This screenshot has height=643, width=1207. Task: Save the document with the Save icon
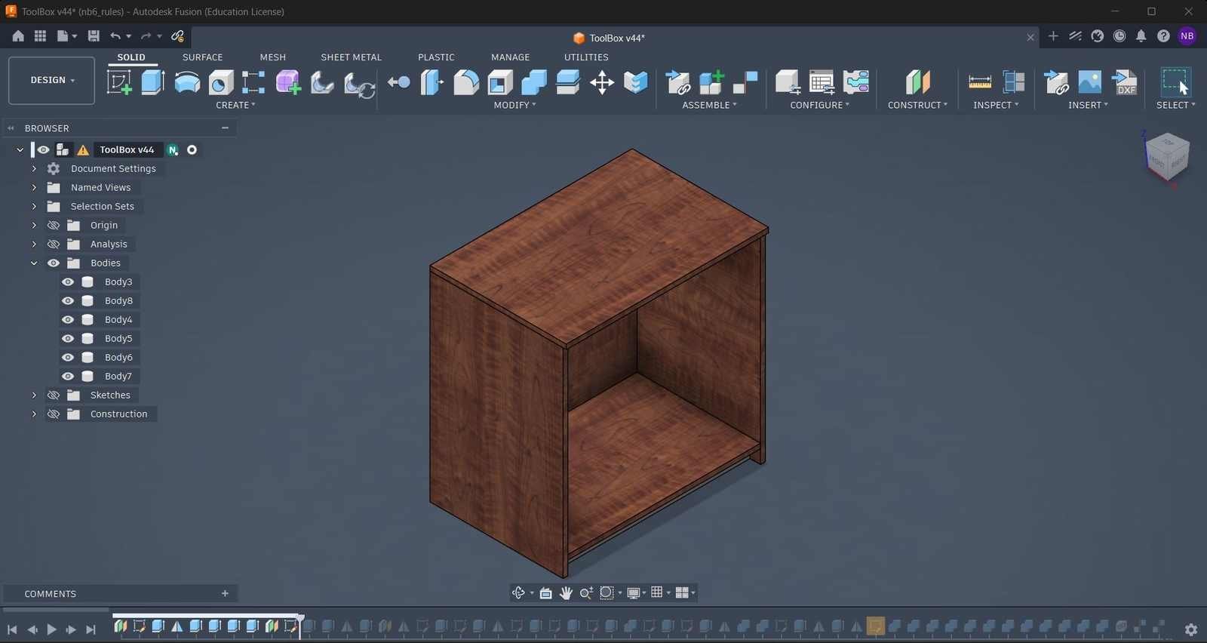pos(94,35)
